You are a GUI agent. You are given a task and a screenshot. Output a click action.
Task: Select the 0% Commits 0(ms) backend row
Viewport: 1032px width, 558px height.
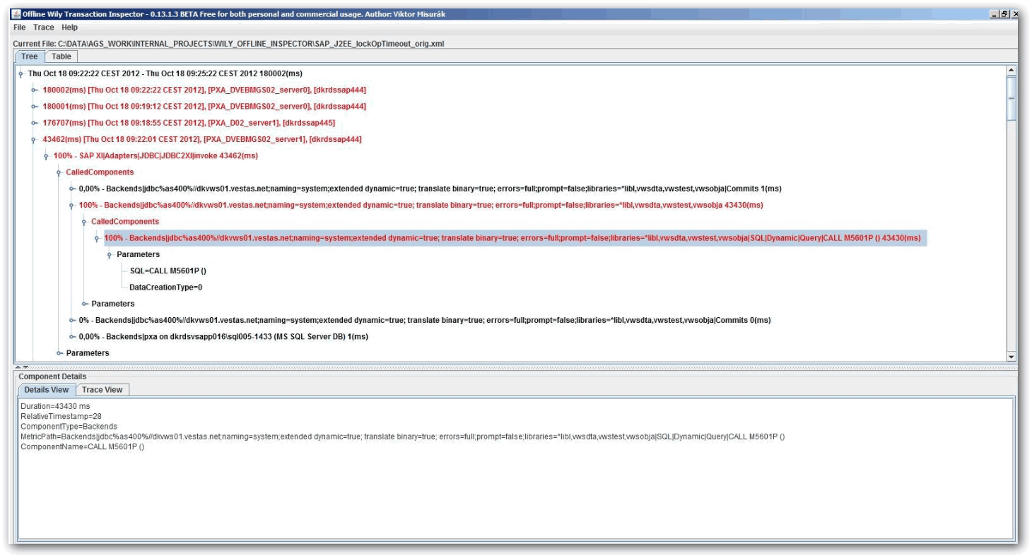[425, 320]
